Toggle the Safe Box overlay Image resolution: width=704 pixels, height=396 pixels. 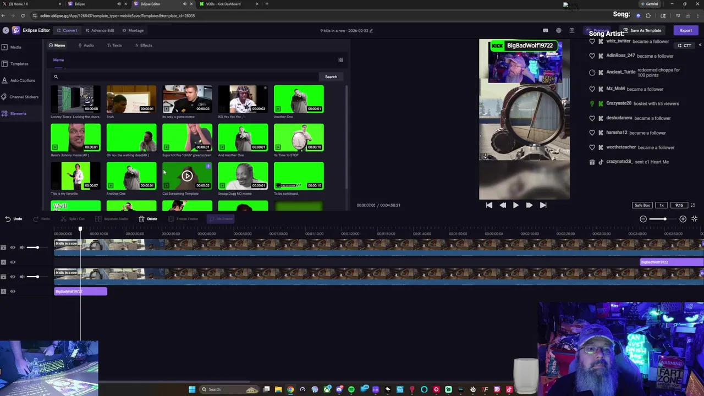642,205
